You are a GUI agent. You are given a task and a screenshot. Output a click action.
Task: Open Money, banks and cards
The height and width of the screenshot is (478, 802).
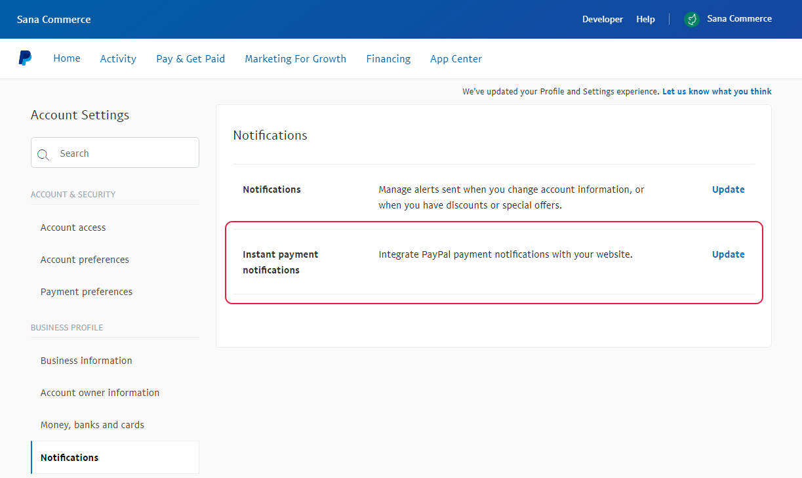(x=92, y=425)
